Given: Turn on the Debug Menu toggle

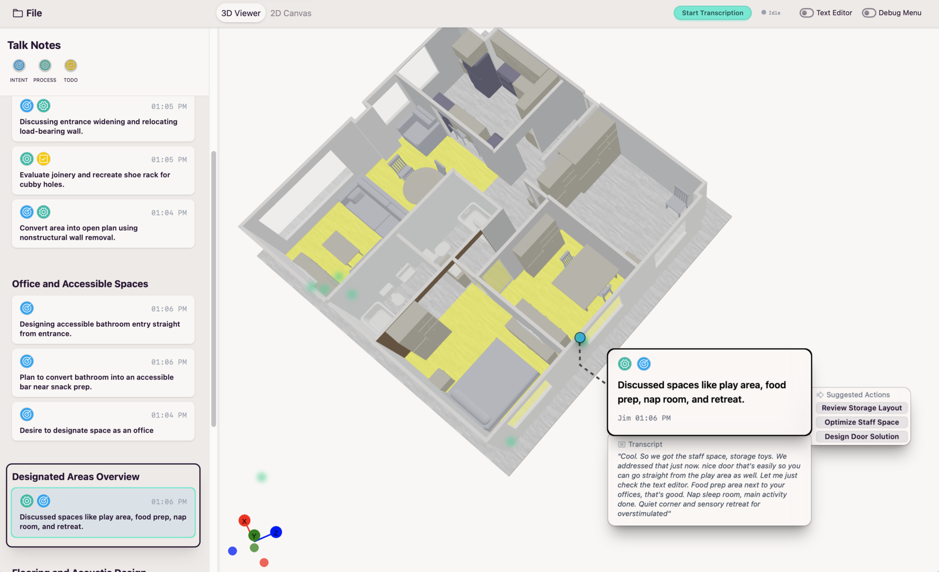Looking at the screenshot, I should 868,13.
